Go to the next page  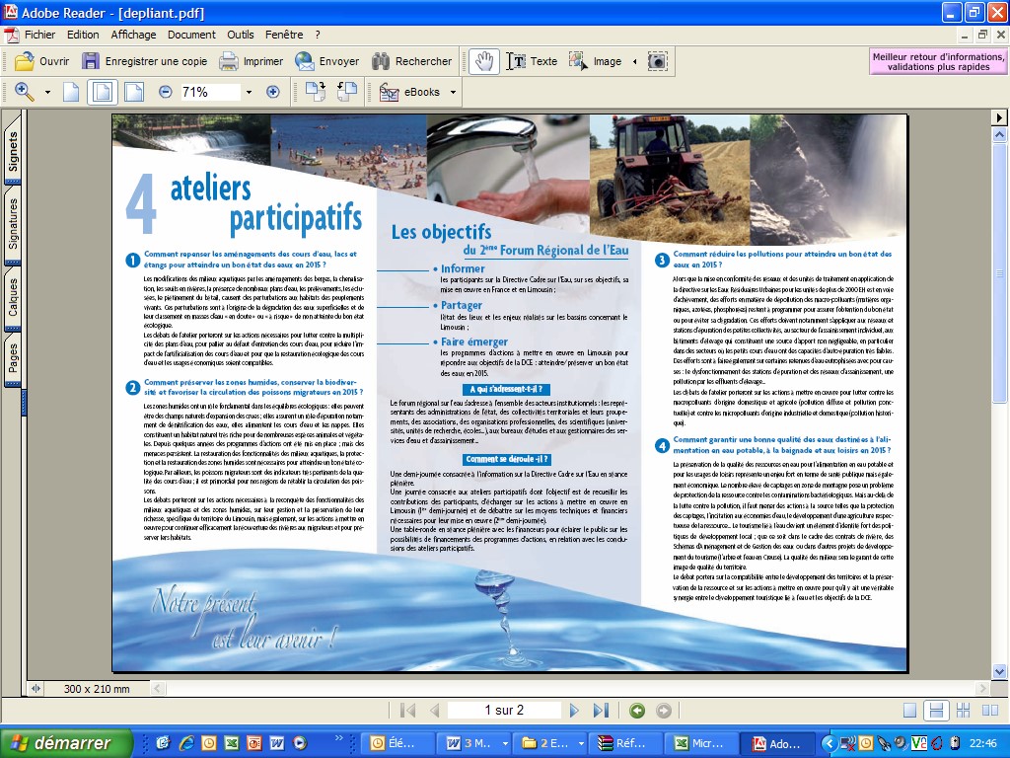(574, 711)
